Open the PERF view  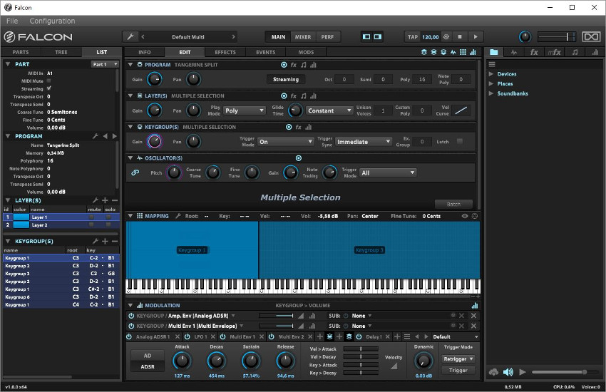(x=327, y=36)
